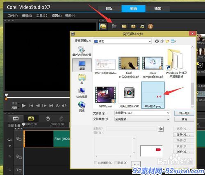Select Recent Places in dialog sidebar
The image size is (205, 175).
coord(82,51)
